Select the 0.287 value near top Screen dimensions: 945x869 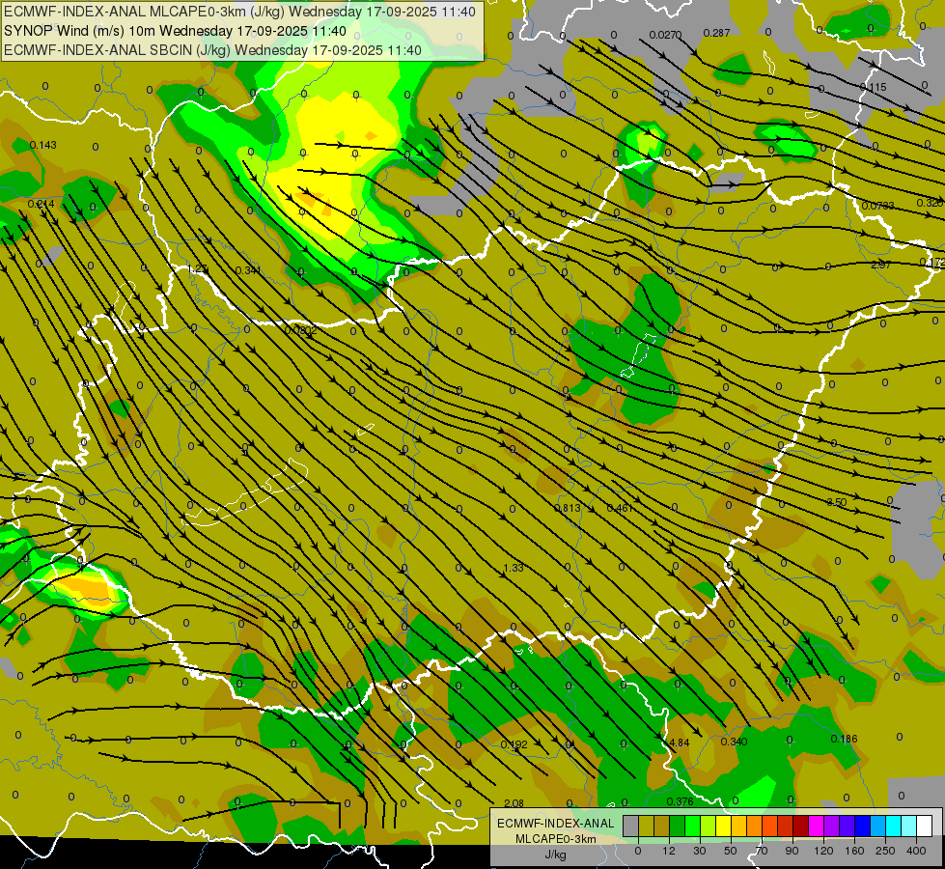tap(716, 33)
